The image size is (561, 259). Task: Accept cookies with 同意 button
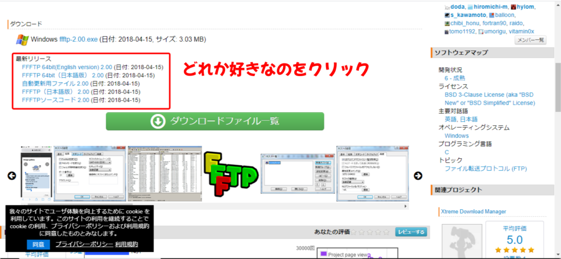38,244
